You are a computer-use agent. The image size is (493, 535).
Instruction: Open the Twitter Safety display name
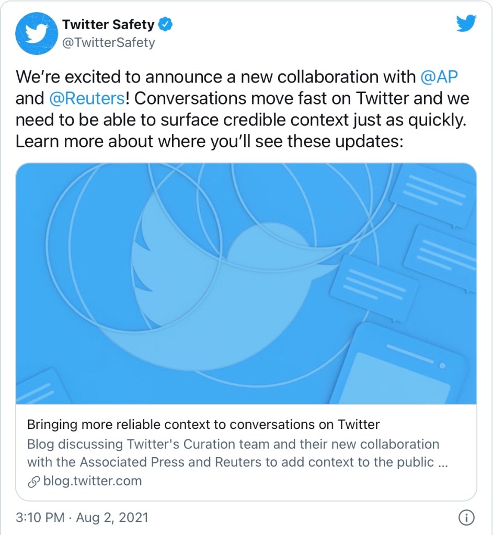(108, 25)
